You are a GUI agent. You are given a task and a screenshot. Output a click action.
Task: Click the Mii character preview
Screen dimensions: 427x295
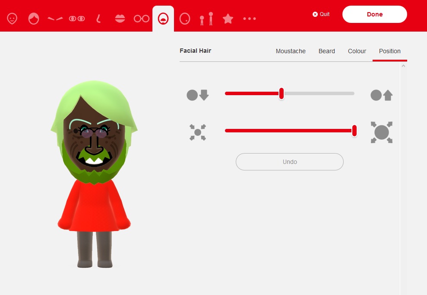(94, 174)
